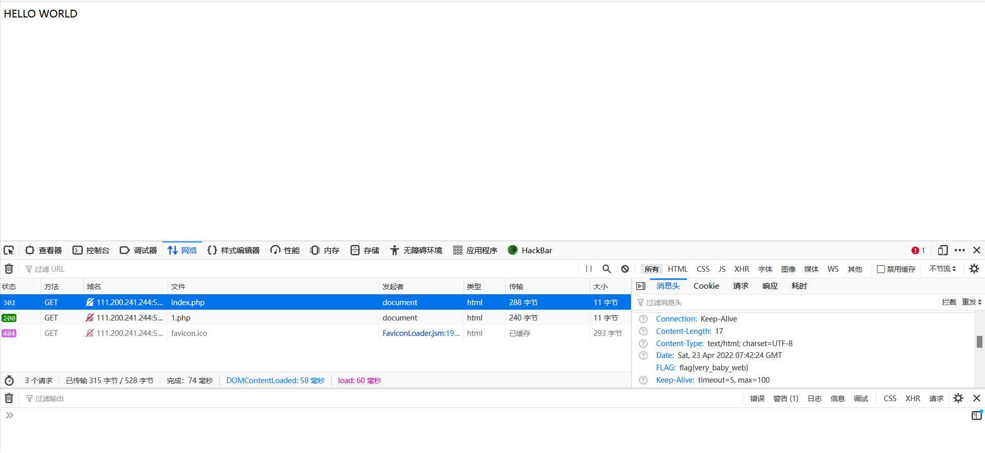This screenshot has width=985, height=453.
Task: Sort by the 状态 status column header
Action: tap(21, 287)
